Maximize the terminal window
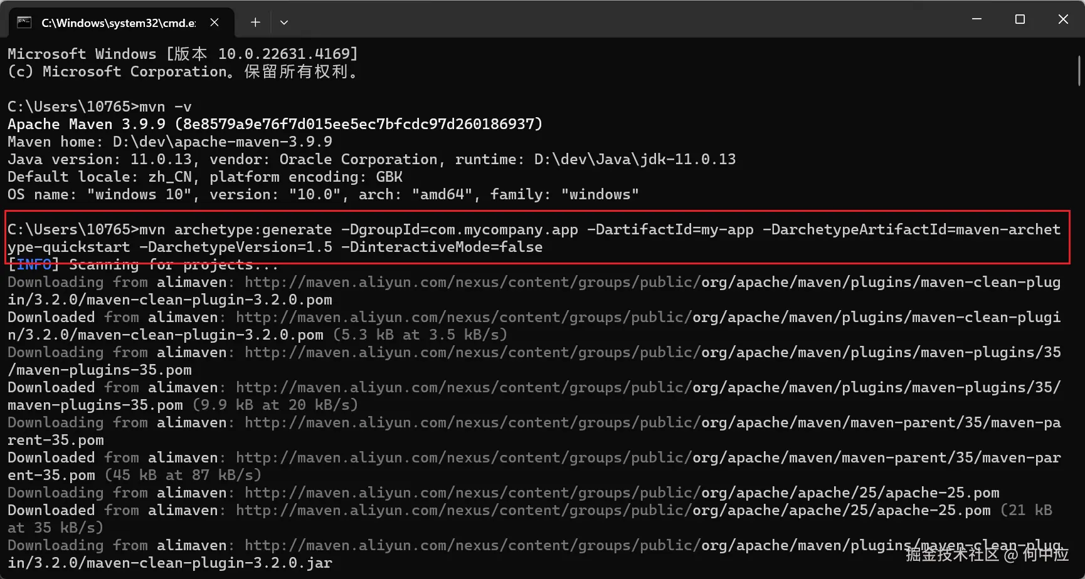 (1020, 19)
